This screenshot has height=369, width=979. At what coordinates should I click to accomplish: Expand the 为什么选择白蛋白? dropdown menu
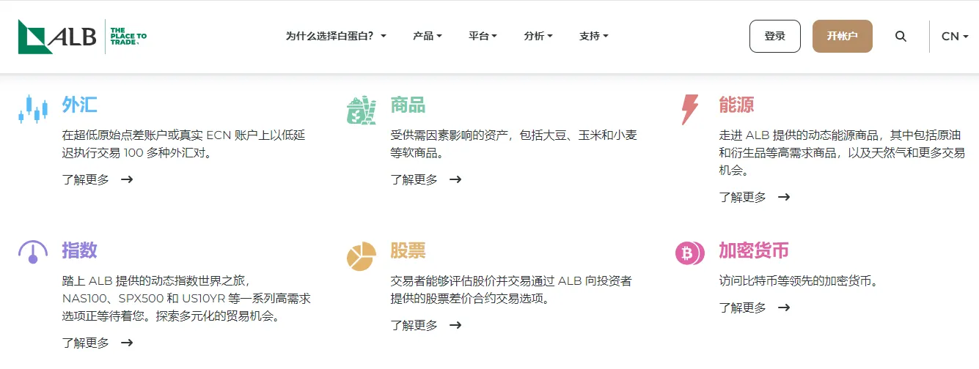tap(336, 36)
